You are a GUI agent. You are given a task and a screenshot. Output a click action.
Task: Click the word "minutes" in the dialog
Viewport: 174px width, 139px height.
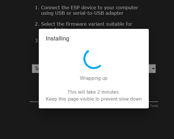[110, 92]
